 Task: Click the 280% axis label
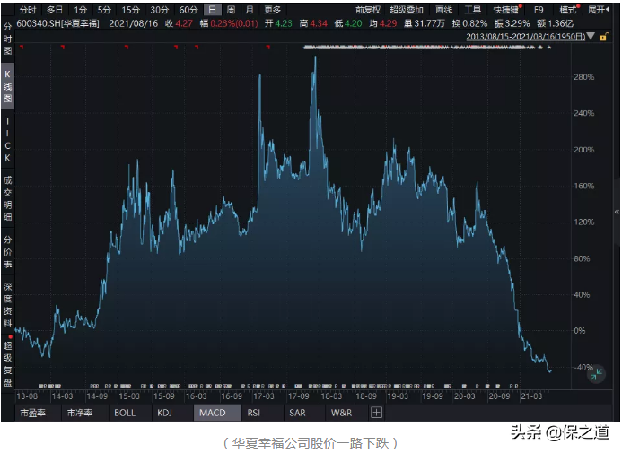[x=584, y=77]
